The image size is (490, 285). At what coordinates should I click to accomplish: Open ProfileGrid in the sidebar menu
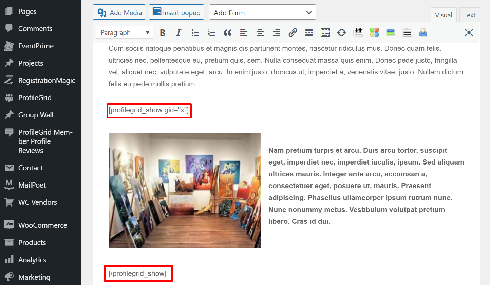(x=35, y=98)
